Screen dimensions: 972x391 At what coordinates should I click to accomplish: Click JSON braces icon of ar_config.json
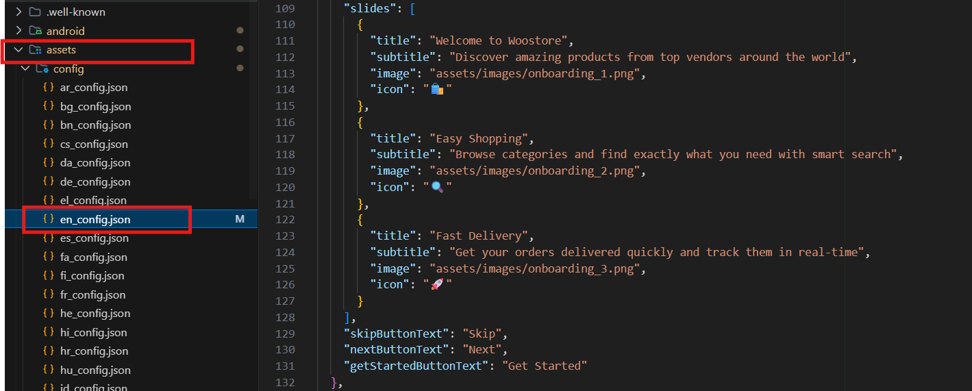48,88
